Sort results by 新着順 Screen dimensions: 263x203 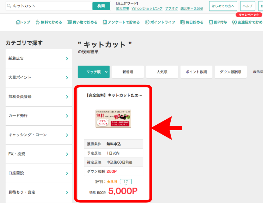click(128, 72)
